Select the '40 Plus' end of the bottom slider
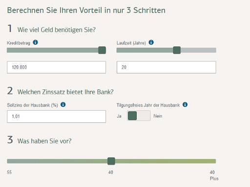 click(214, 175)
